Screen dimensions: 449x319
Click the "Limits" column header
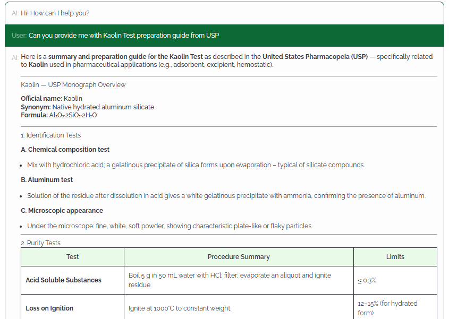395,256
